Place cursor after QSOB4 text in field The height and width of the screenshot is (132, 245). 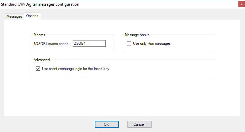click(86, 43)
